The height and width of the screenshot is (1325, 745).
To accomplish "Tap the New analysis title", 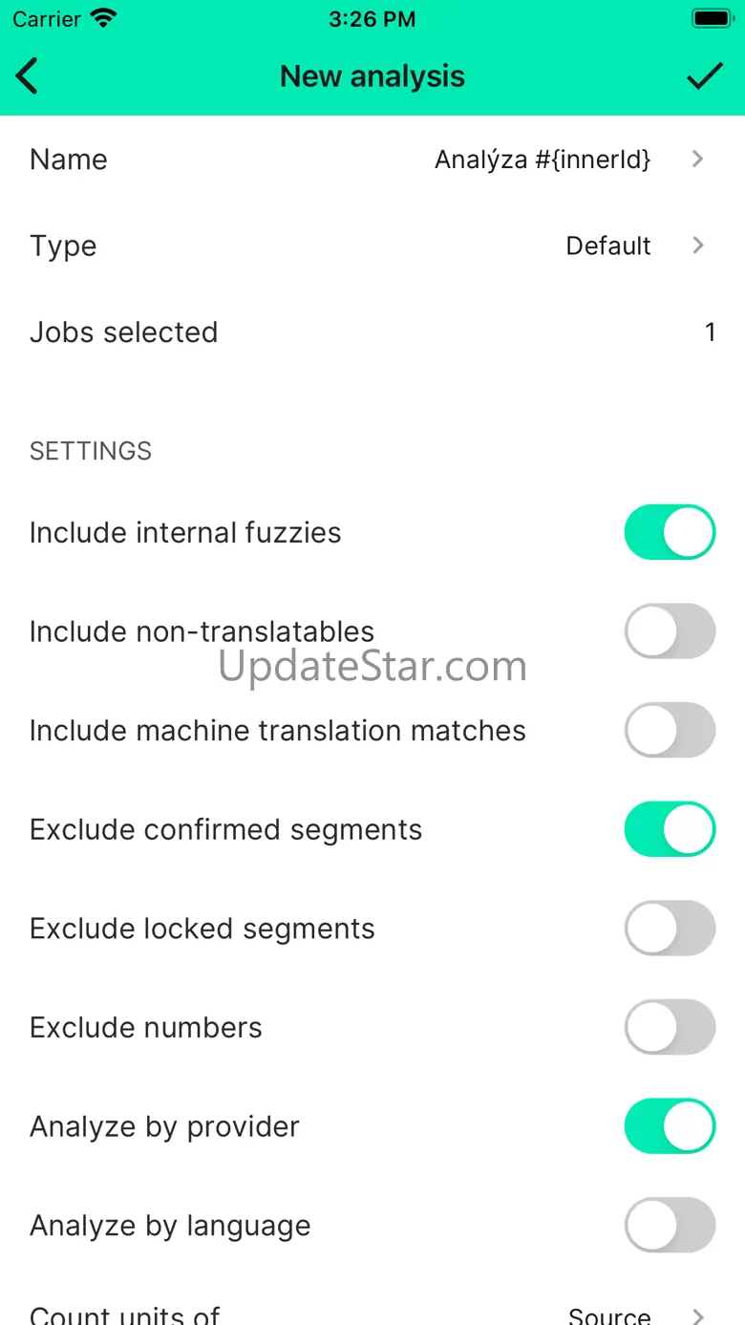I will coord(372,76).
